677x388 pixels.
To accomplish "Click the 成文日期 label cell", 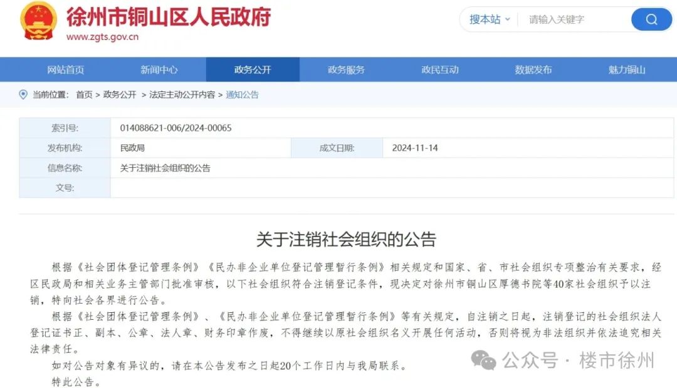I will click(337, 148).
